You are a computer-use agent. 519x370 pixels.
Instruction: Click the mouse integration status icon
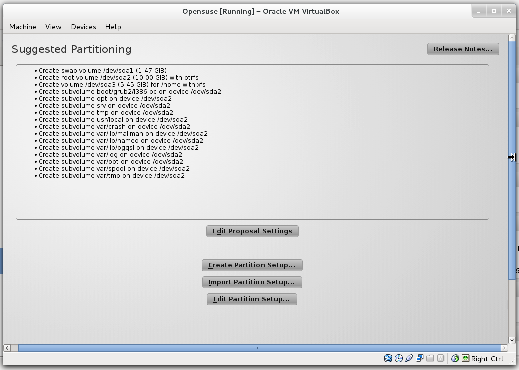coord(455,358)
